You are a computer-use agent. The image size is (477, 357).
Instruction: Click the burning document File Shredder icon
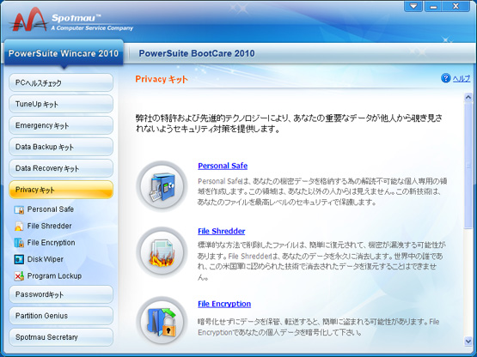tap(162, 252)
